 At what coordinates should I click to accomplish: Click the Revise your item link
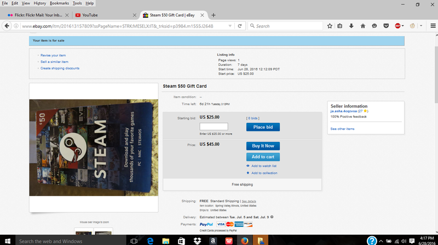(53, 55)
